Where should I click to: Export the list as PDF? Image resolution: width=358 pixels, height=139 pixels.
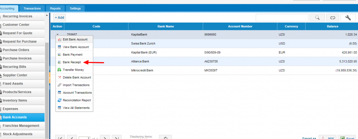(x=327, y=137)
